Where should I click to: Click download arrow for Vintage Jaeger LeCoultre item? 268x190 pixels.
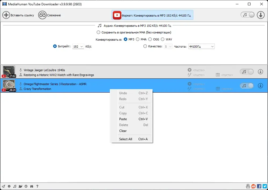(x=260, y=72)
